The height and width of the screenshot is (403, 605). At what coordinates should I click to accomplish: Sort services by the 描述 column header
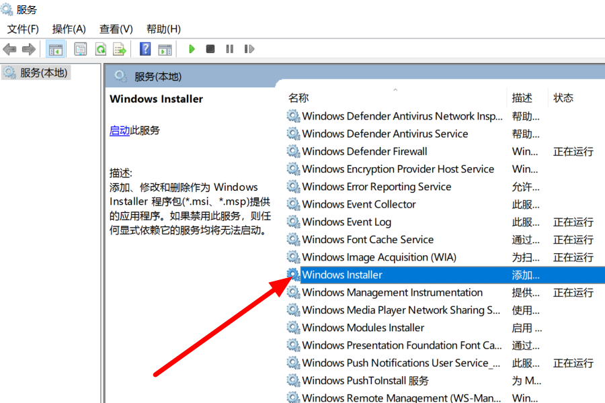point(522,98)
